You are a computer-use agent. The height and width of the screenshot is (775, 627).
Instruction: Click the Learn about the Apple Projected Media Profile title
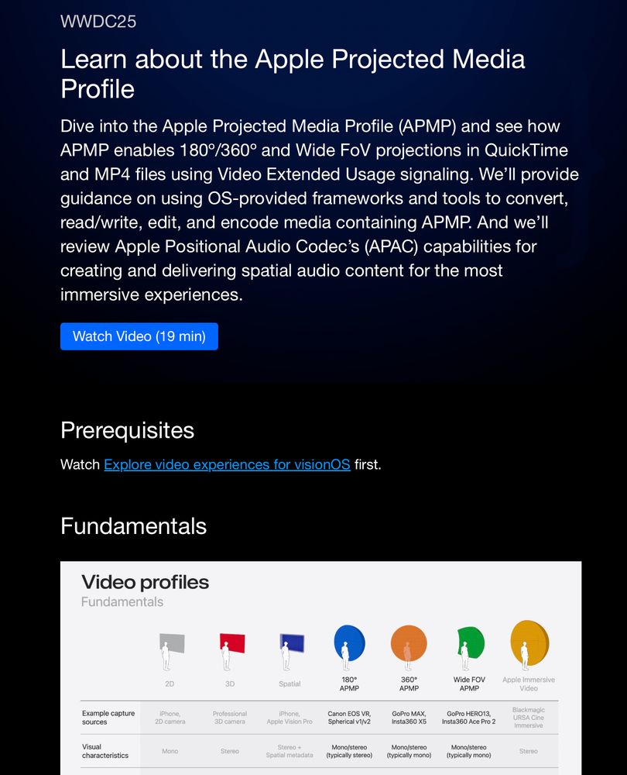(293, 74)
